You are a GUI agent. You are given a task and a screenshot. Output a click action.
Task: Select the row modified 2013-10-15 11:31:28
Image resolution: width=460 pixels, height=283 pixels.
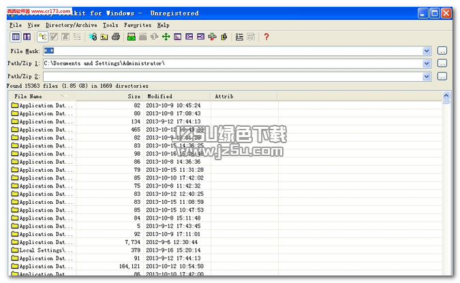pyautogui.click(x=226, y=170)
